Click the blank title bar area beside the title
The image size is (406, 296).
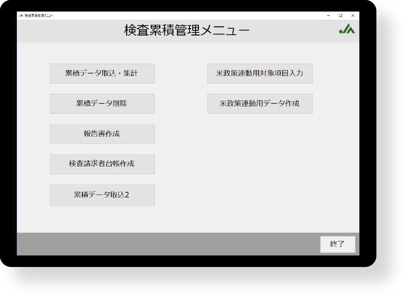(190, 16)
